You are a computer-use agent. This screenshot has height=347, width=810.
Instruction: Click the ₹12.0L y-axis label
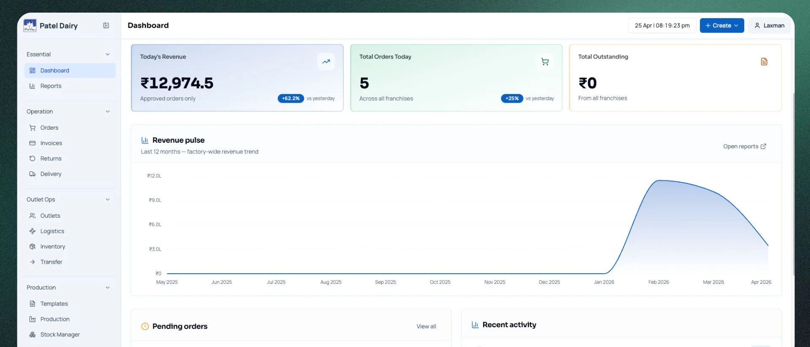coord(154,176)
